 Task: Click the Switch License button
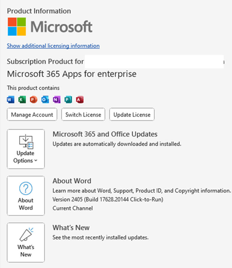[x=83, y=115]
